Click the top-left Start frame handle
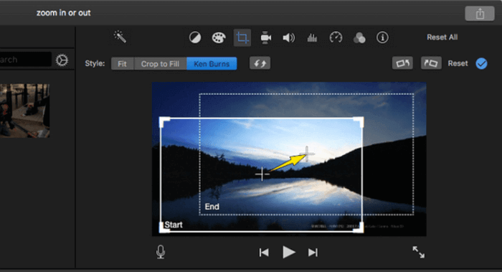The height and width of the screenshot is (272, 502). (164, 122)
